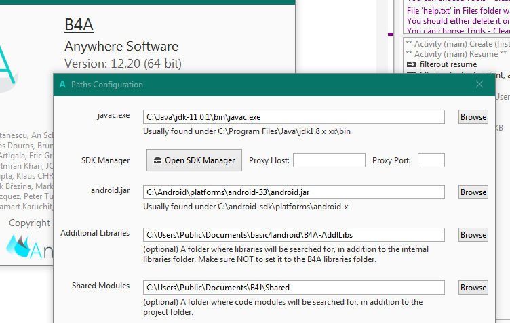
Task: Click the 'Version: 12.20 (64 bit)' text
Action: [123, 63]
